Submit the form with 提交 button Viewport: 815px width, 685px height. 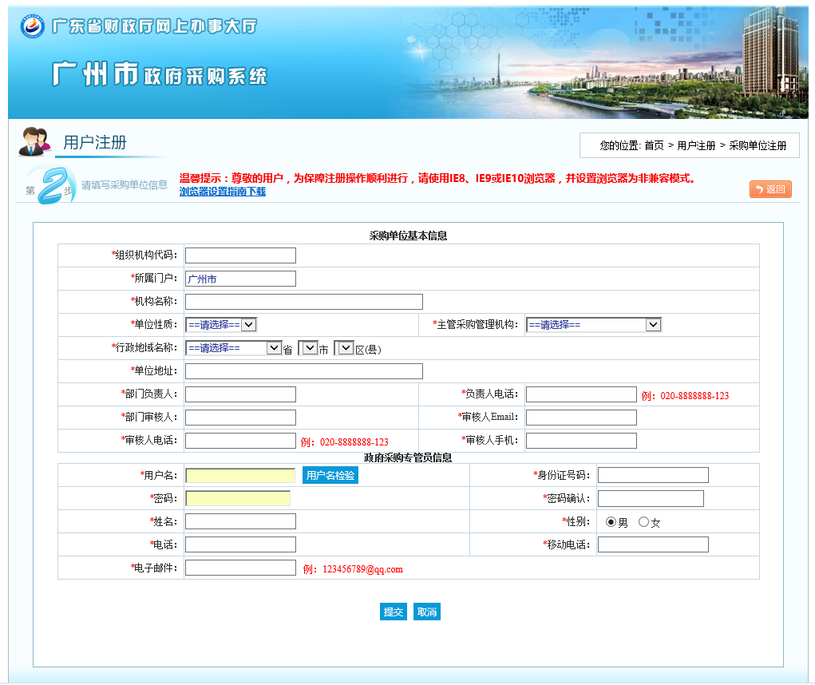tap(394, 612)
